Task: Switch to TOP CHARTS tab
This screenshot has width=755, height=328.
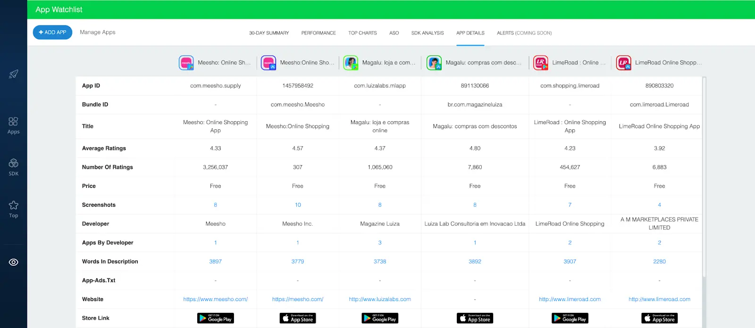Action: 362,33
